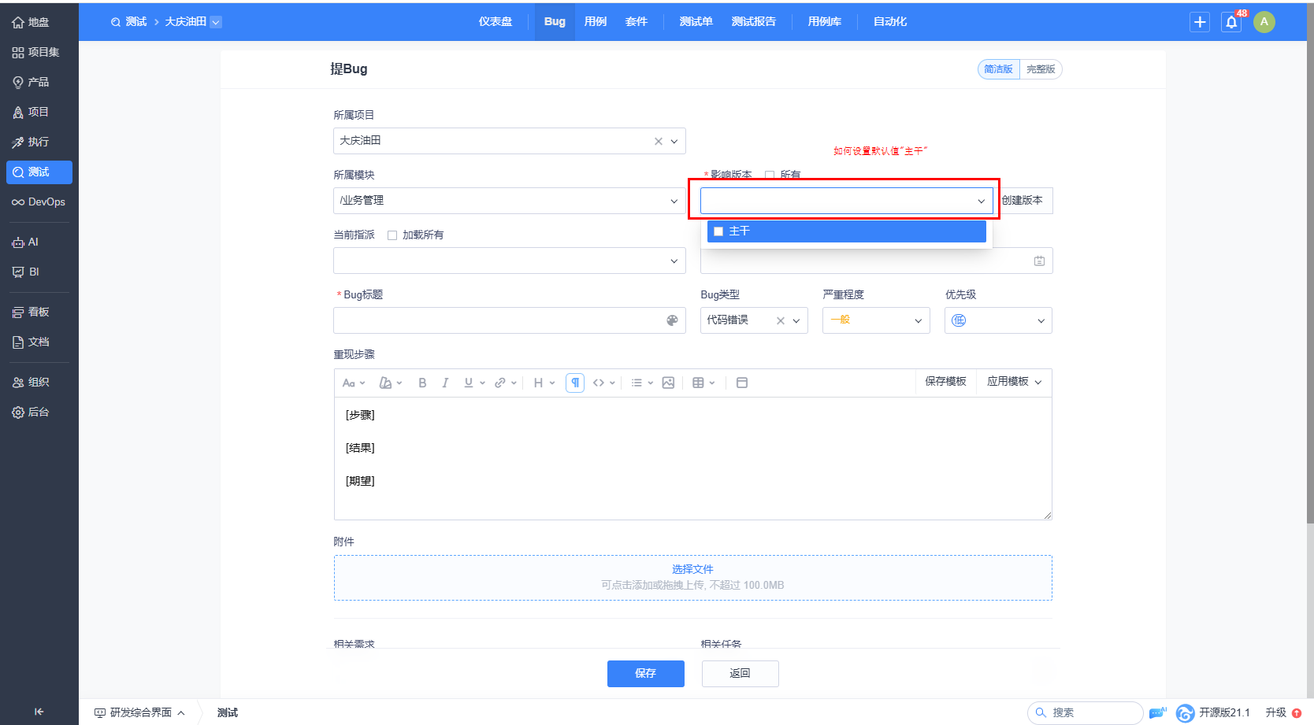Viewport: 1314px width, 725px height.
Task: Open the 优先级 priority dropdown
Action: click(997, 320)
